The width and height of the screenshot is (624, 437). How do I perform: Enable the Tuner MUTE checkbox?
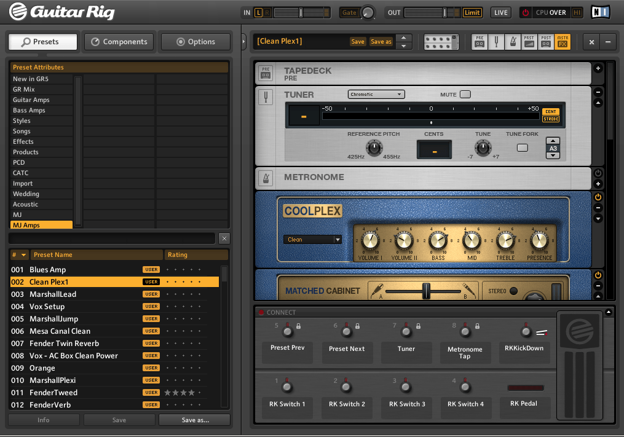point(465,94)
